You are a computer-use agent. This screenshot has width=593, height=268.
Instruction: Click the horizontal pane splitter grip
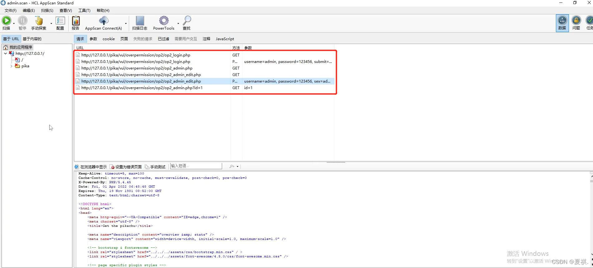coord(336,162)
